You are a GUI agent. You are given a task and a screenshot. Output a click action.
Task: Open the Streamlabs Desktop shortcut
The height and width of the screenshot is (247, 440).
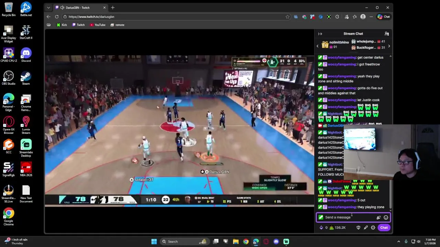pyautogui.click(x=26, y=148)
